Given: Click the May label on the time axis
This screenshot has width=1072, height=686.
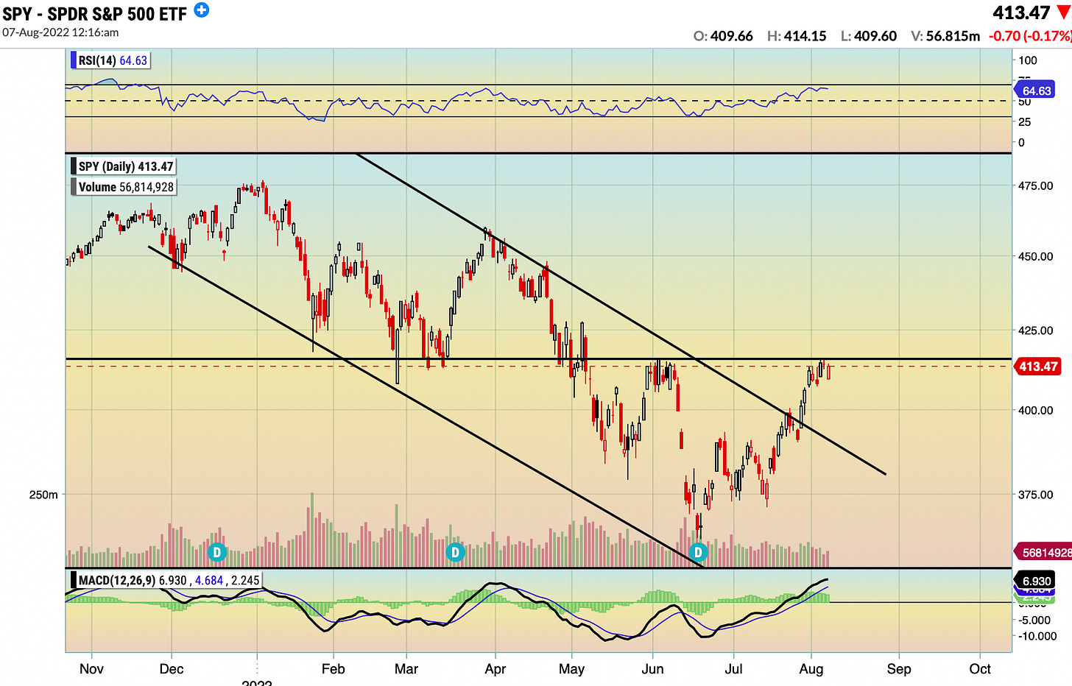Looking at the screenshot, I should [x=572, y=669].
